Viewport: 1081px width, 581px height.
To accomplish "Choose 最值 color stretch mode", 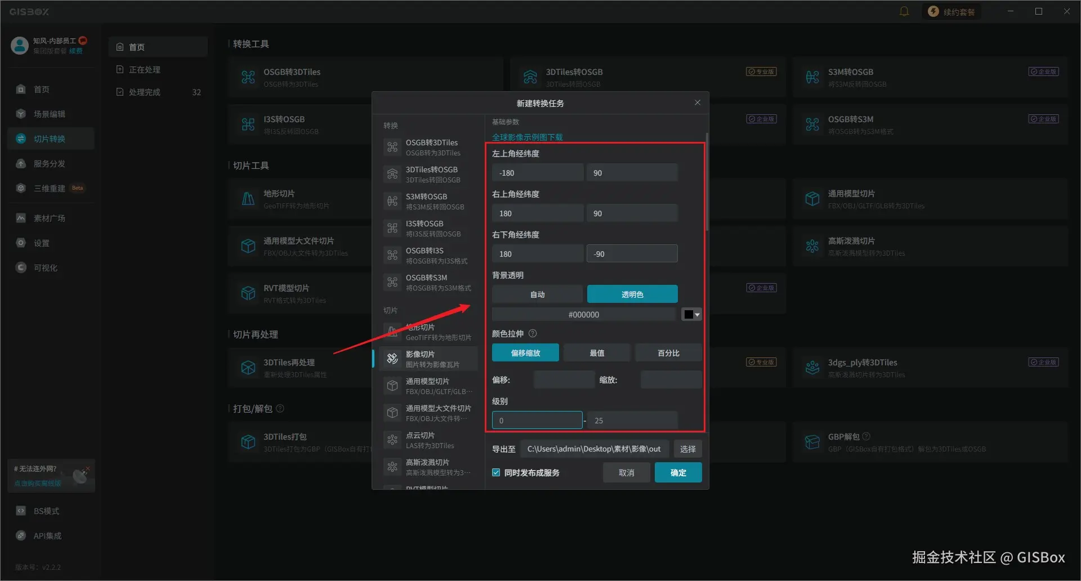I will pos(597,352).
